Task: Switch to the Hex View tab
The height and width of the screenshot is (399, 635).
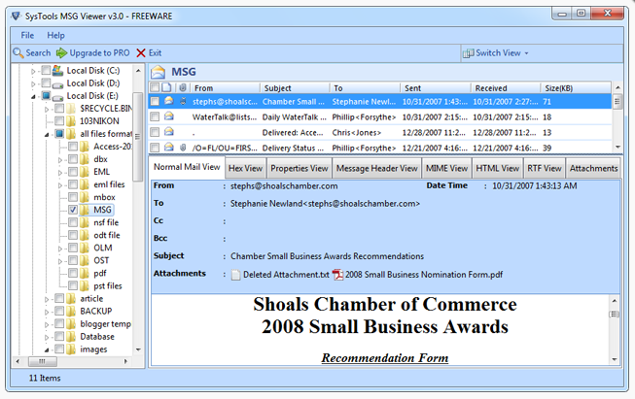Action: (x=245, y=168)
